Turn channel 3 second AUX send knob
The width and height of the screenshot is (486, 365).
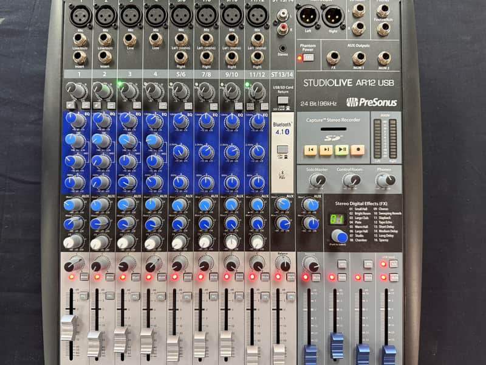[126, 223]
